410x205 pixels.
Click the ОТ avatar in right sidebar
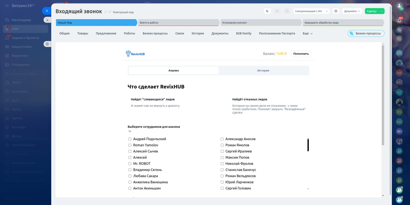[x=399, y=92]
